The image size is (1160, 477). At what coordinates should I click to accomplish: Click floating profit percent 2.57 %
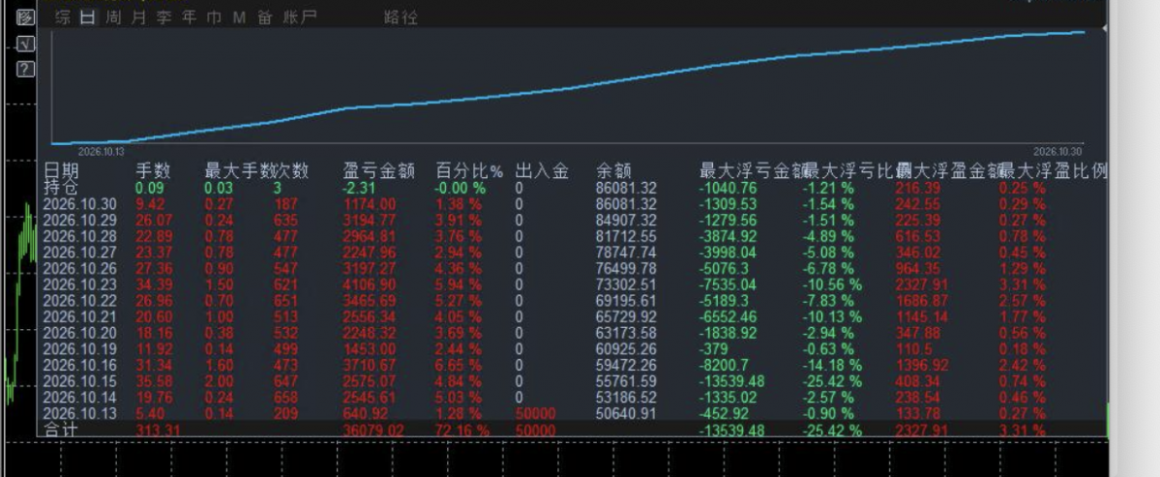click(1023, 301)
